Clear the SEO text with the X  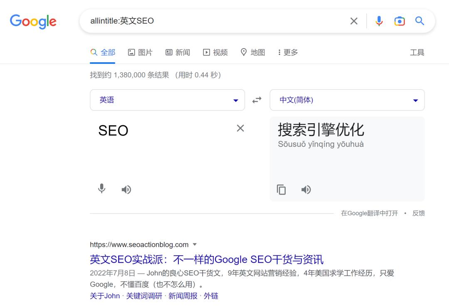240,128
